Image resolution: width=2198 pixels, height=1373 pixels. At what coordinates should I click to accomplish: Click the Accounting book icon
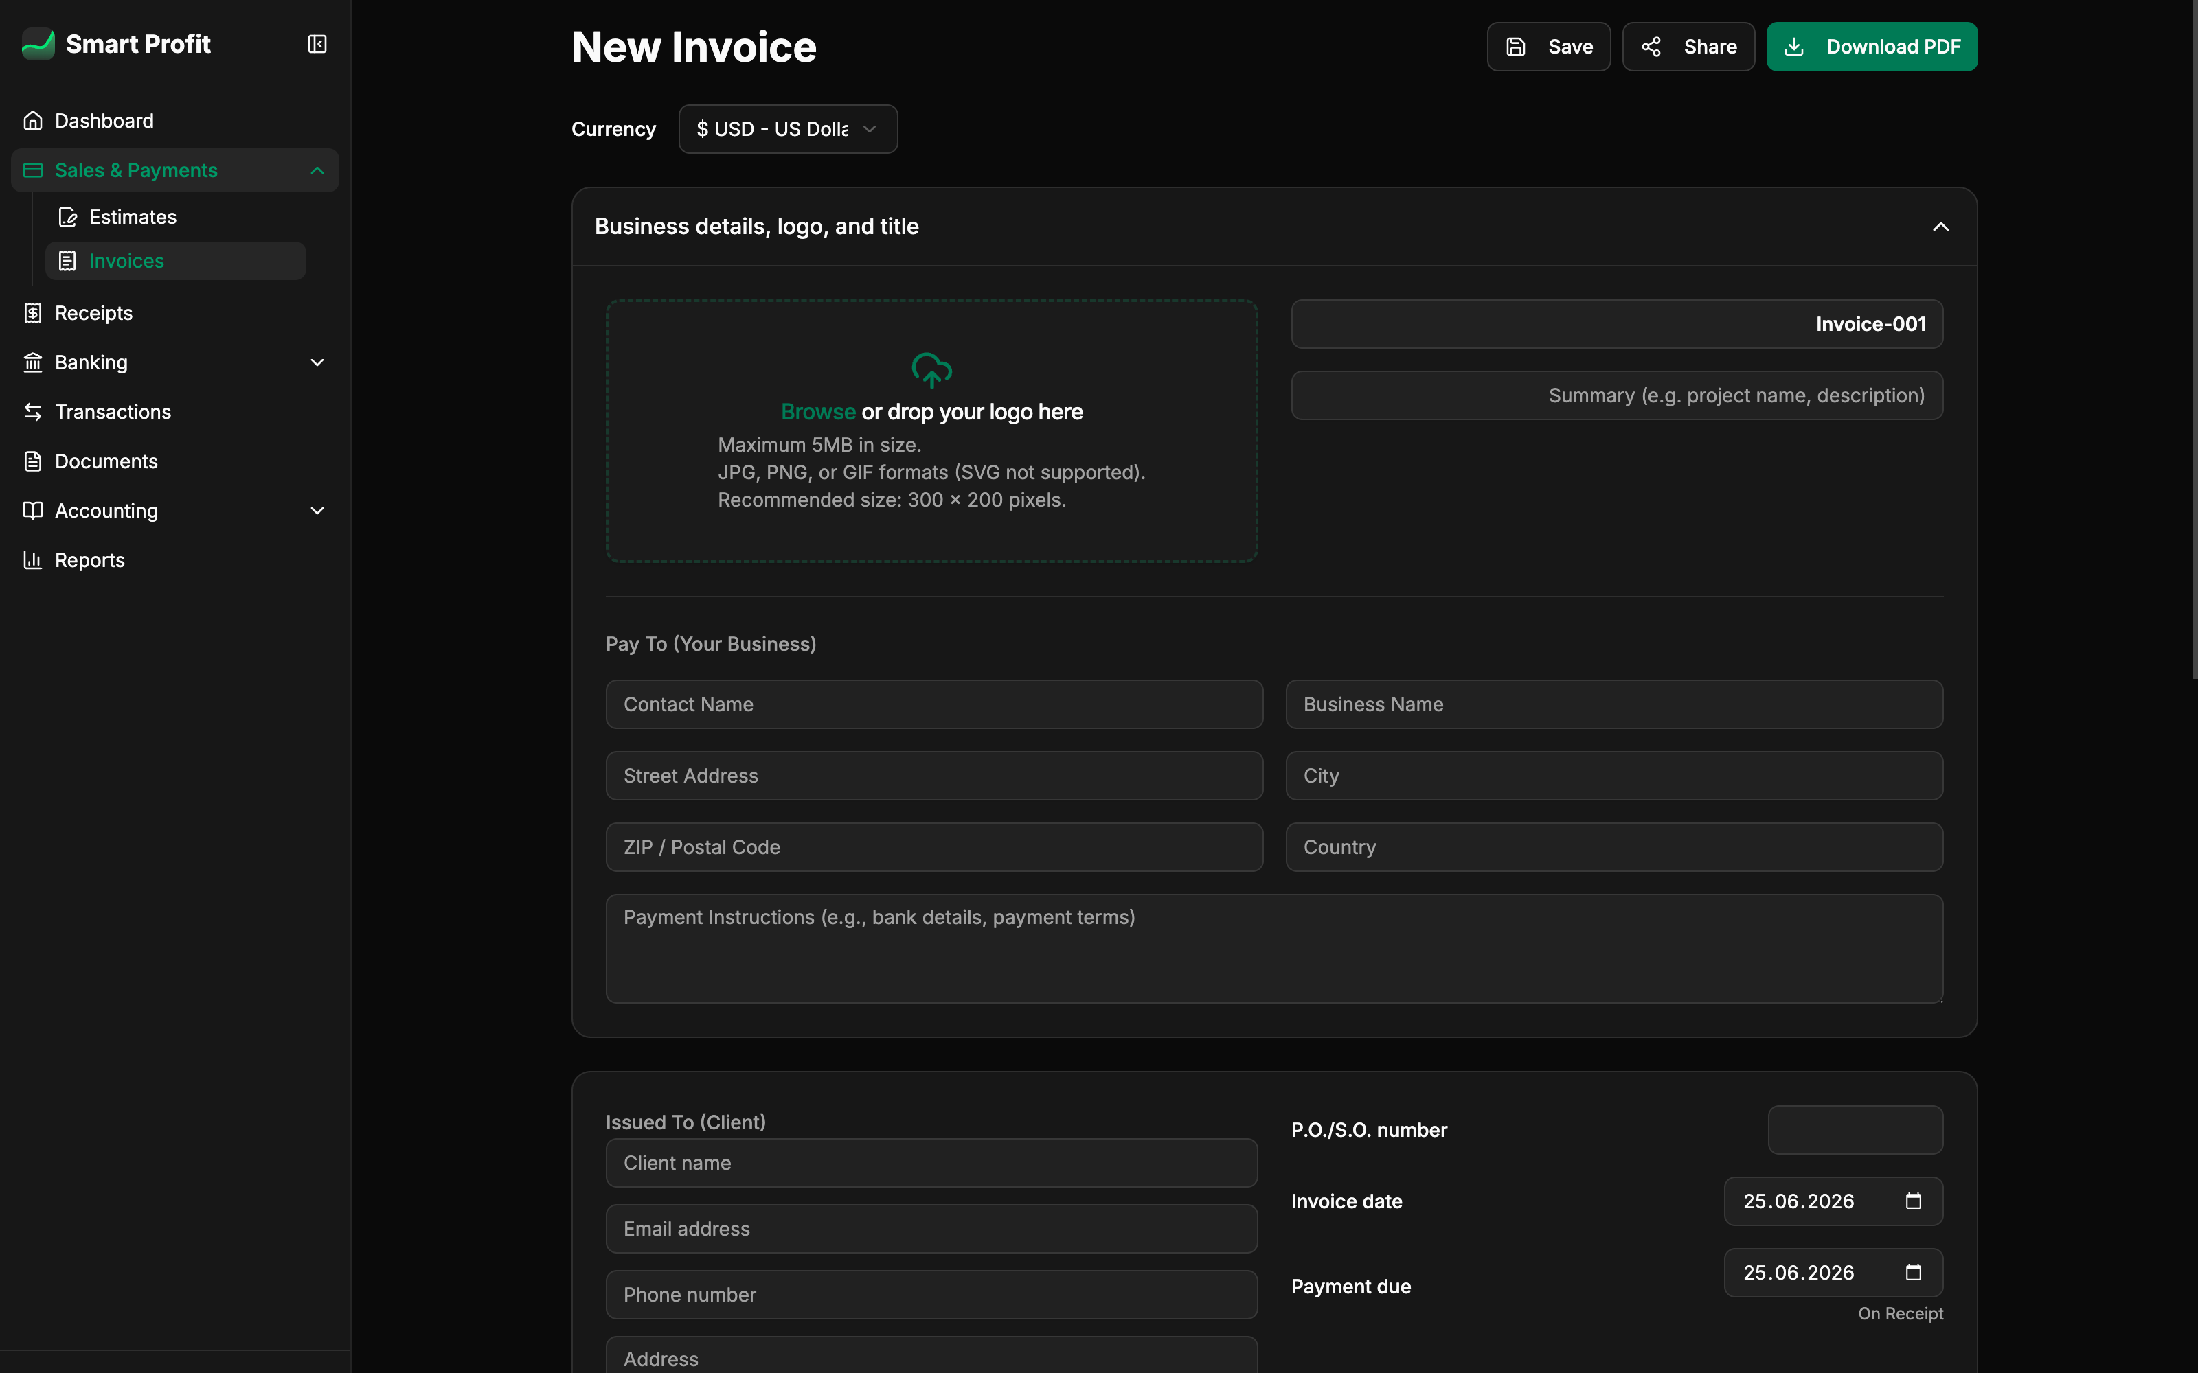[33, 510]
